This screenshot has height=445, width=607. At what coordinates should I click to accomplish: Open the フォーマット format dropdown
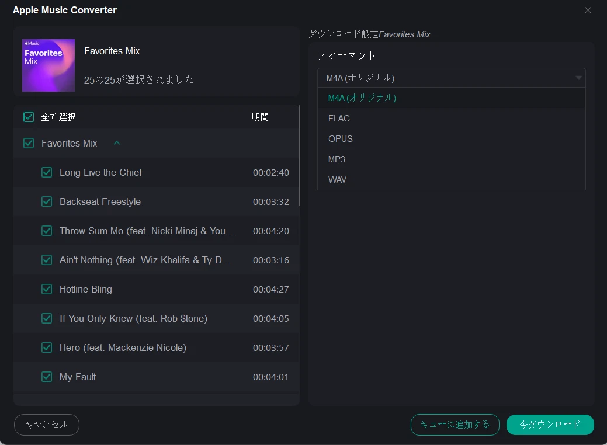452,78
